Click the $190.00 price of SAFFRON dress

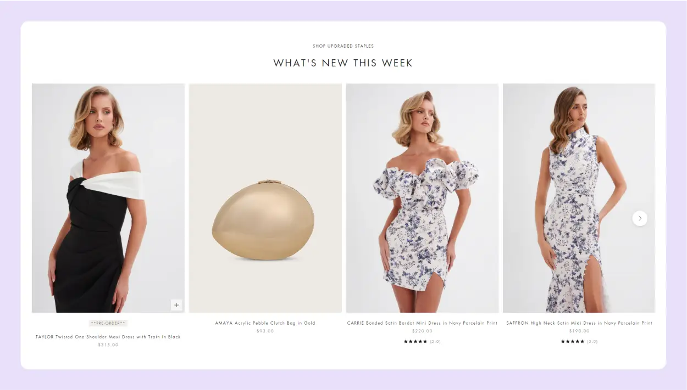(579, 331)
